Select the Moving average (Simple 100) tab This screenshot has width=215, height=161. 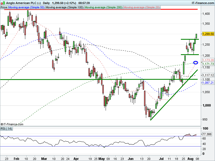[x=64, y=8]
